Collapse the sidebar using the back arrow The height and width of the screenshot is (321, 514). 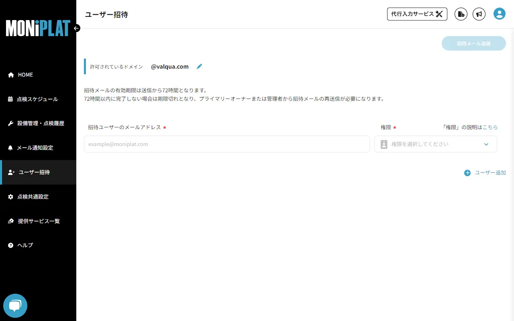point(76,28)
